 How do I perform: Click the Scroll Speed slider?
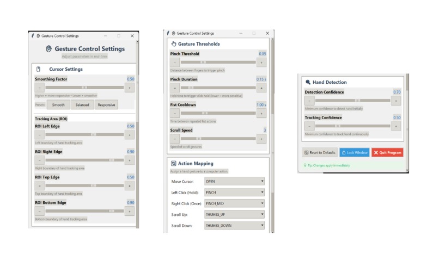pyautogui.click(x=218, y=139)
